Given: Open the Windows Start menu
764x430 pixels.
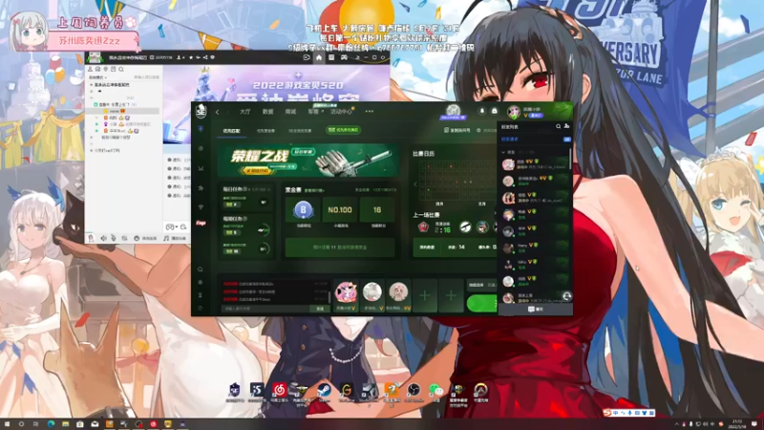Looking at the screenshot, I should click(x=7, y=424).
